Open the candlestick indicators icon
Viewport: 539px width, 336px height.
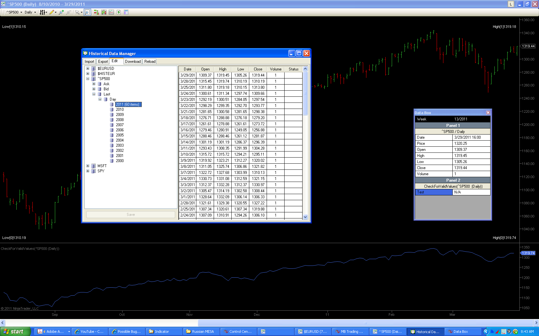(x=104, y=12)
